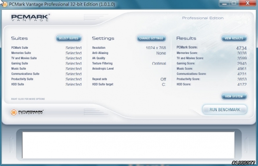Click the C: HDD target value
258x166 pixels.
pos(164,85)
